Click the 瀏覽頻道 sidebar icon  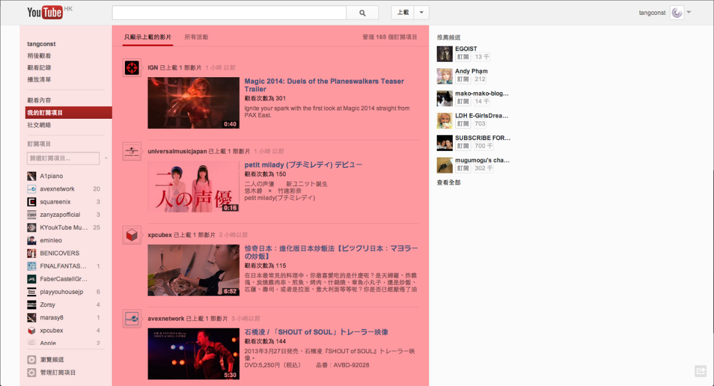[31, 359]
